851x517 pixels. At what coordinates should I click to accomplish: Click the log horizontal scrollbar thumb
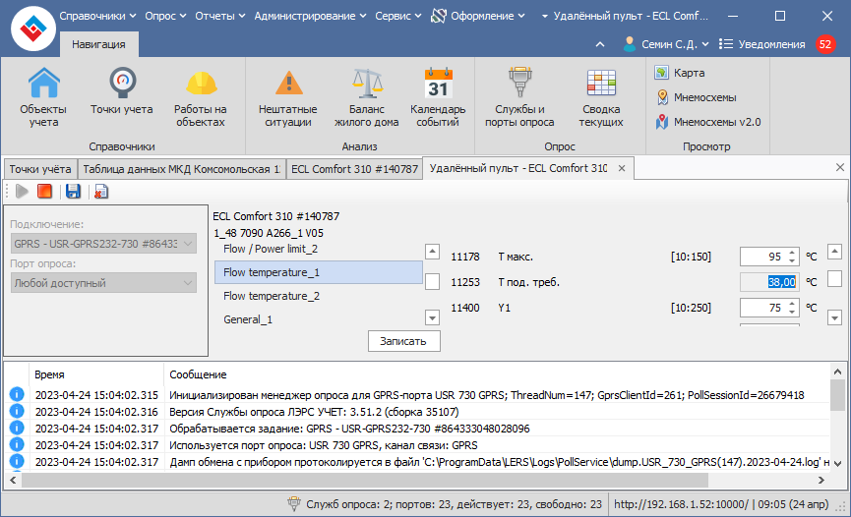point(365,480)
